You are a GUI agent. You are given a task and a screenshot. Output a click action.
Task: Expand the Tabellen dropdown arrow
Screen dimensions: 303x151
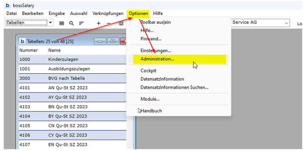51,23
